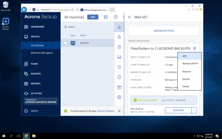The image size is (222, 139).
Task: Click the Recovery upload-arrow icon
Action: [x=119, y=37]
